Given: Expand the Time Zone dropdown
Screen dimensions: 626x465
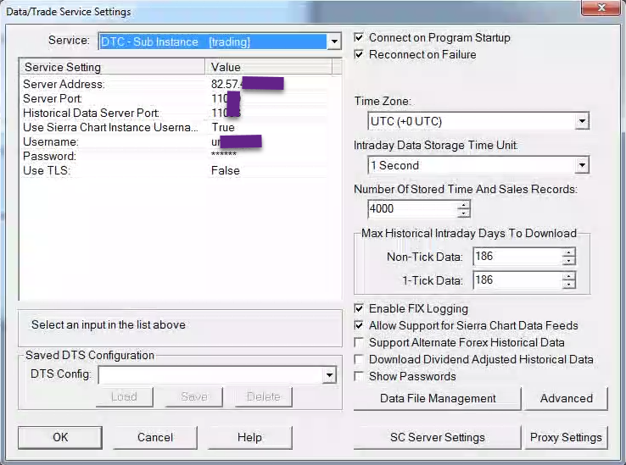Looking at the screenshot, I should pos(582,121).
